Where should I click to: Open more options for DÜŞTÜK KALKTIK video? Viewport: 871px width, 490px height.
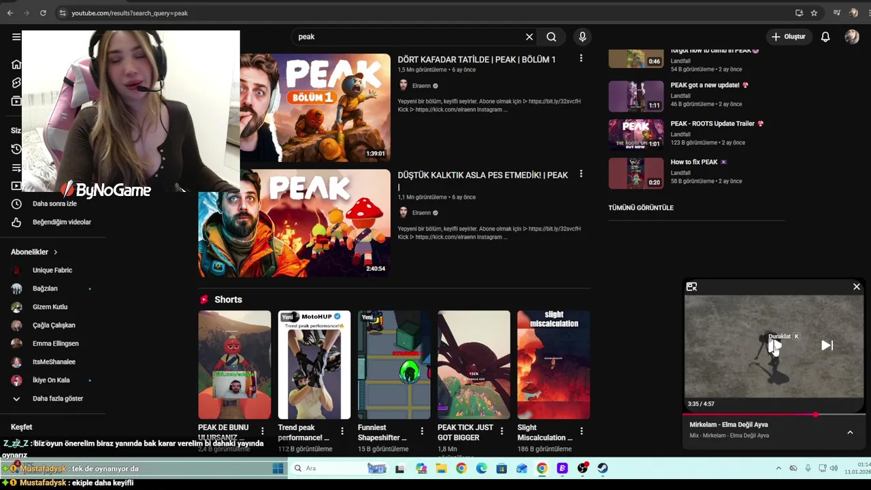[581, 174]
